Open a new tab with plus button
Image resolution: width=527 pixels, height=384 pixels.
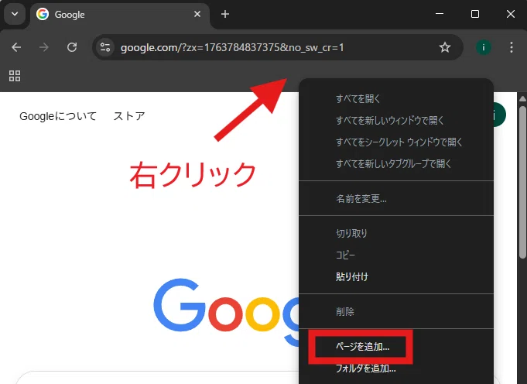pos(225,14)
